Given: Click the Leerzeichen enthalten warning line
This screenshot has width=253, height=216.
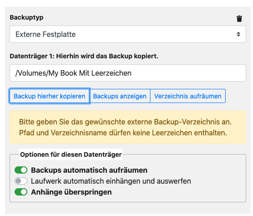Looking at the screenshot, I should pyautogui.click(x=123, y=133).
